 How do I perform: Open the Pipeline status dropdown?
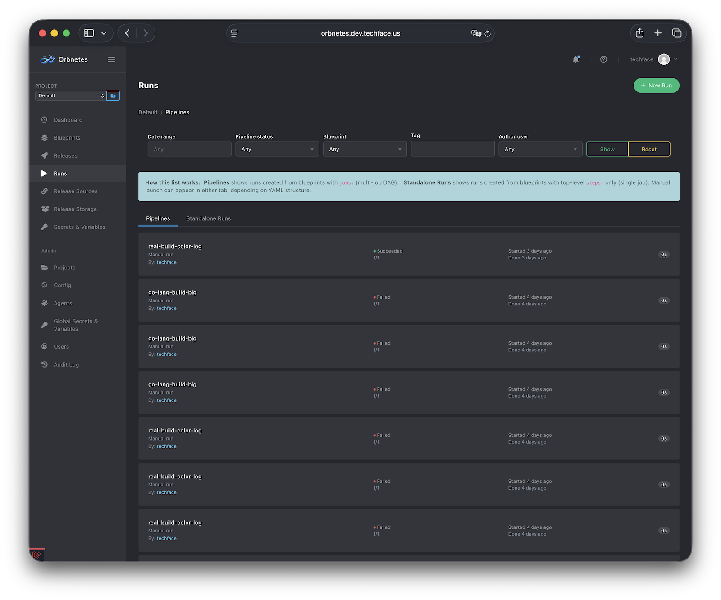click(x=277, y=149)
